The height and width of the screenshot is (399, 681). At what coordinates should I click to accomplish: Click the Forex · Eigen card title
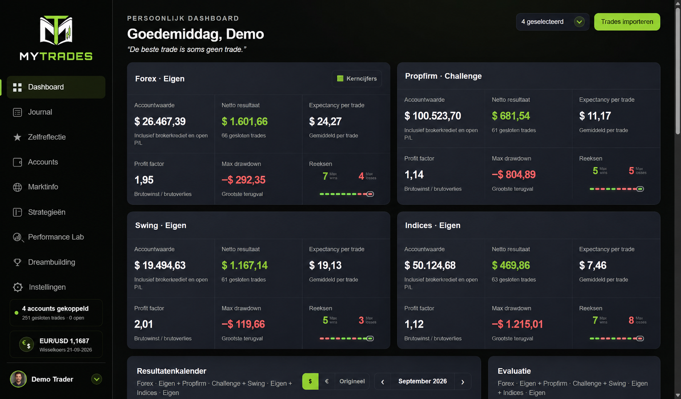coord(160,79)
